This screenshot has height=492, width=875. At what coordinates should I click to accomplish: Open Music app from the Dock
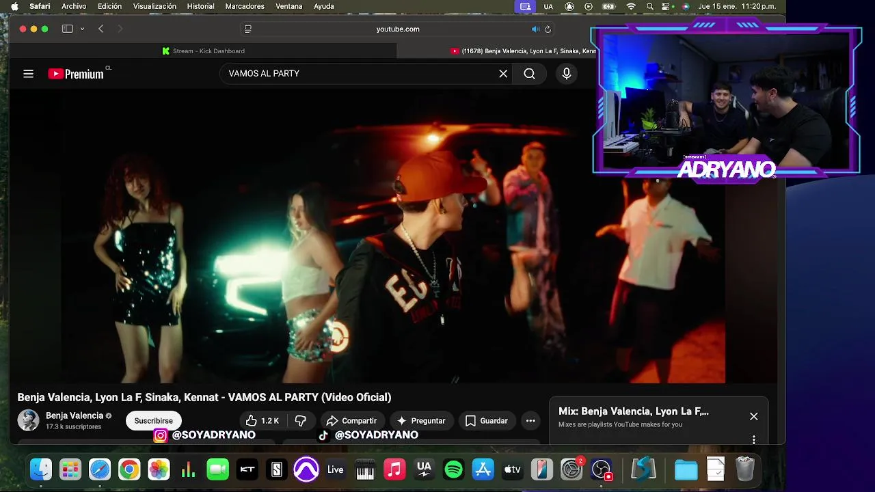coord(394,469)
